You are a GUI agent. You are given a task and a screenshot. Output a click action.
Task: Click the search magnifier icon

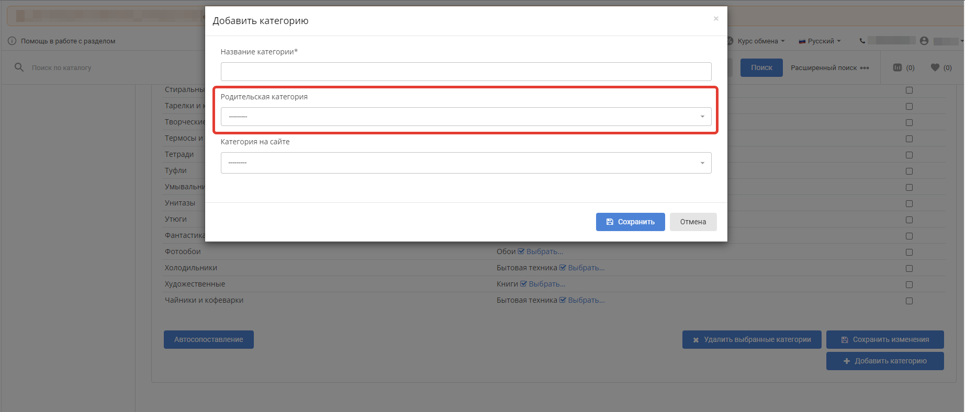coord(19,67)
